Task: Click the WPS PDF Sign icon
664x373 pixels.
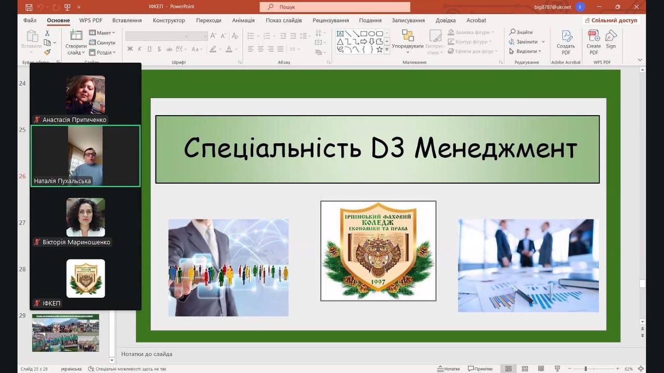Action: pos(611,39)
